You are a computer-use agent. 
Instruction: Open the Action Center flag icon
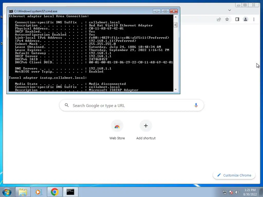coord(231,192)
